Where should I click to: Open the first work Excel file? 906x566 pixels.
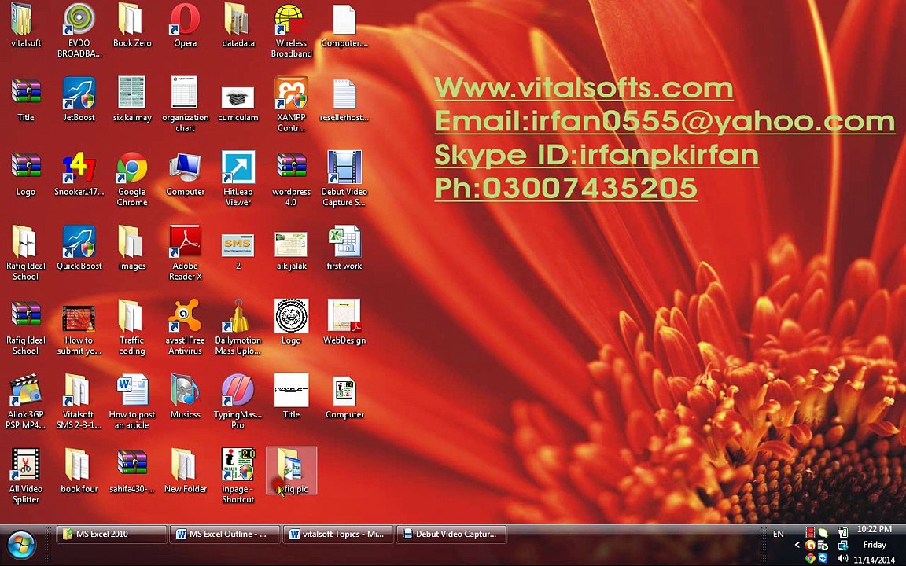[344, 248]
